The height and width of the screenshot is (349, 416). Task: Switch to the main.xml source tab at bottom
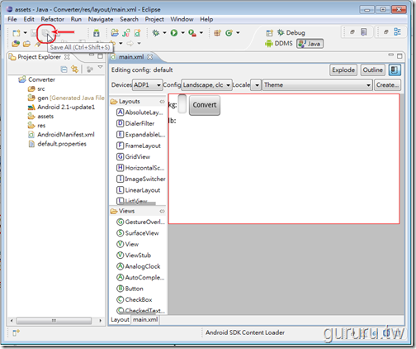[145, 319]
